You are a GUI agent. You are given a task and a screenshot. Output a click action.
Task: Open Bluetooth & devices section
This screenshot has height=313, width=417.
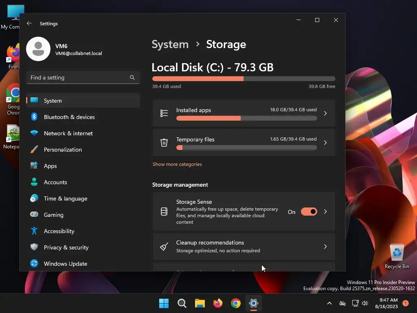coord(83,117)
